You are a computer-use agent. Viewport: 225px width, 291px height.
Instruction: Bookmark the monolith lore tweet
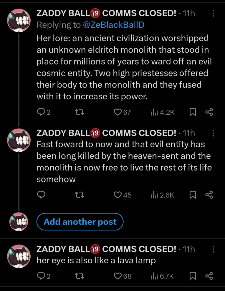pos(193,112)
